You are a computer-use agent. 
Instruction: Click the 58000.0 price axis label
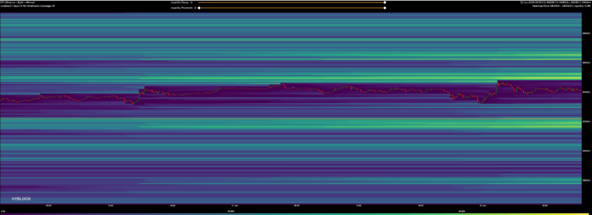586,180
